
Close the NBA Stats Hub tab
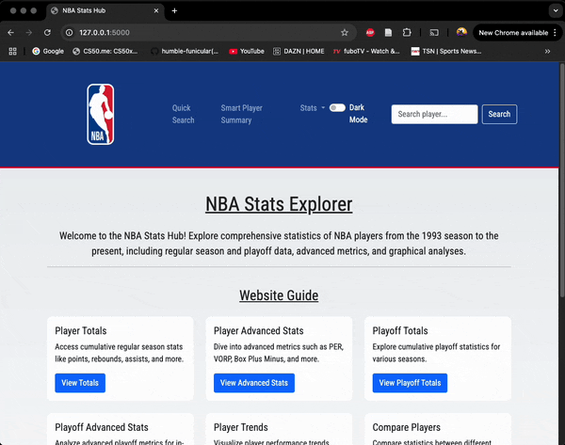156,10
